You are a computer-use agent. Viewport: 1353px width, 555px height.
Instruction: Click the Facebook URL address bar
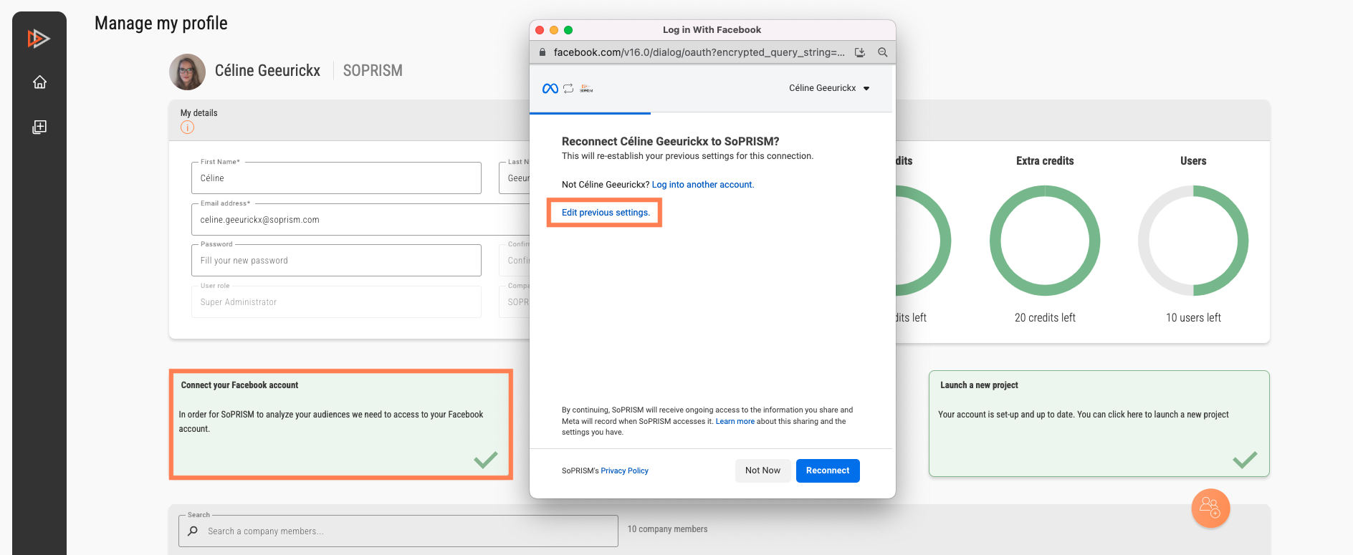[699, 52]
